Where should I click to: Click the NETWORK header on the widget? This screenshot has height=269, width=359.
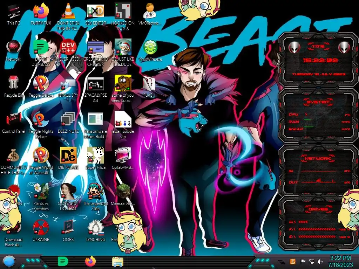click(x=318, y=158)
